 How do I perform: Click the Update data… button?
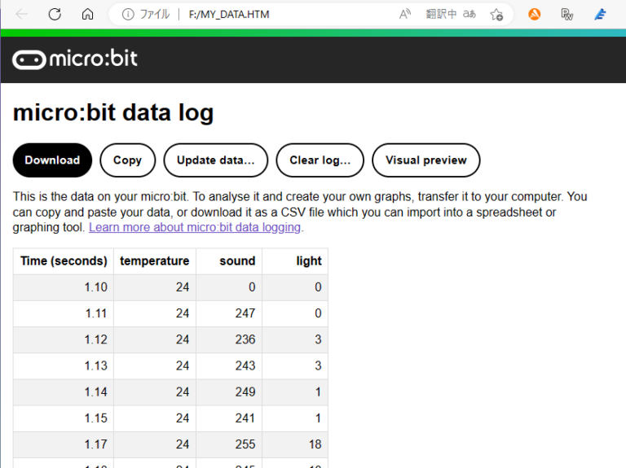point(216,160)
